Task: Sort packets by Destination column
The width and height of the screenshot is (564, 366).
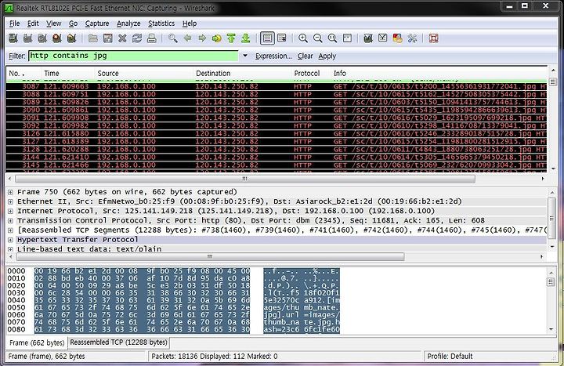Action: 243,73
